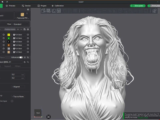160x120 pixels.
Task: Click the textured PEI bed plate thumbnail
Action: tap(22, 15)
